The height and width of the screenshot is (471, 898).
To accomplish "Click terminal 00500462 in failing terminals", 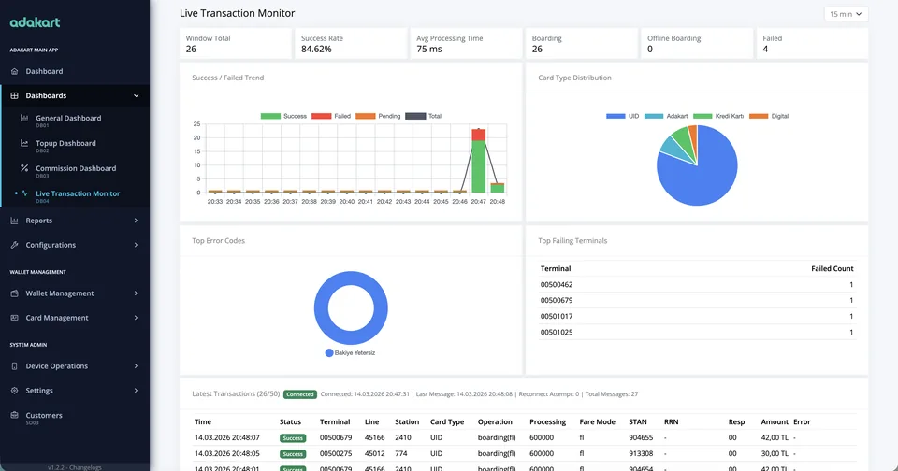I will (x=556, y=284).
